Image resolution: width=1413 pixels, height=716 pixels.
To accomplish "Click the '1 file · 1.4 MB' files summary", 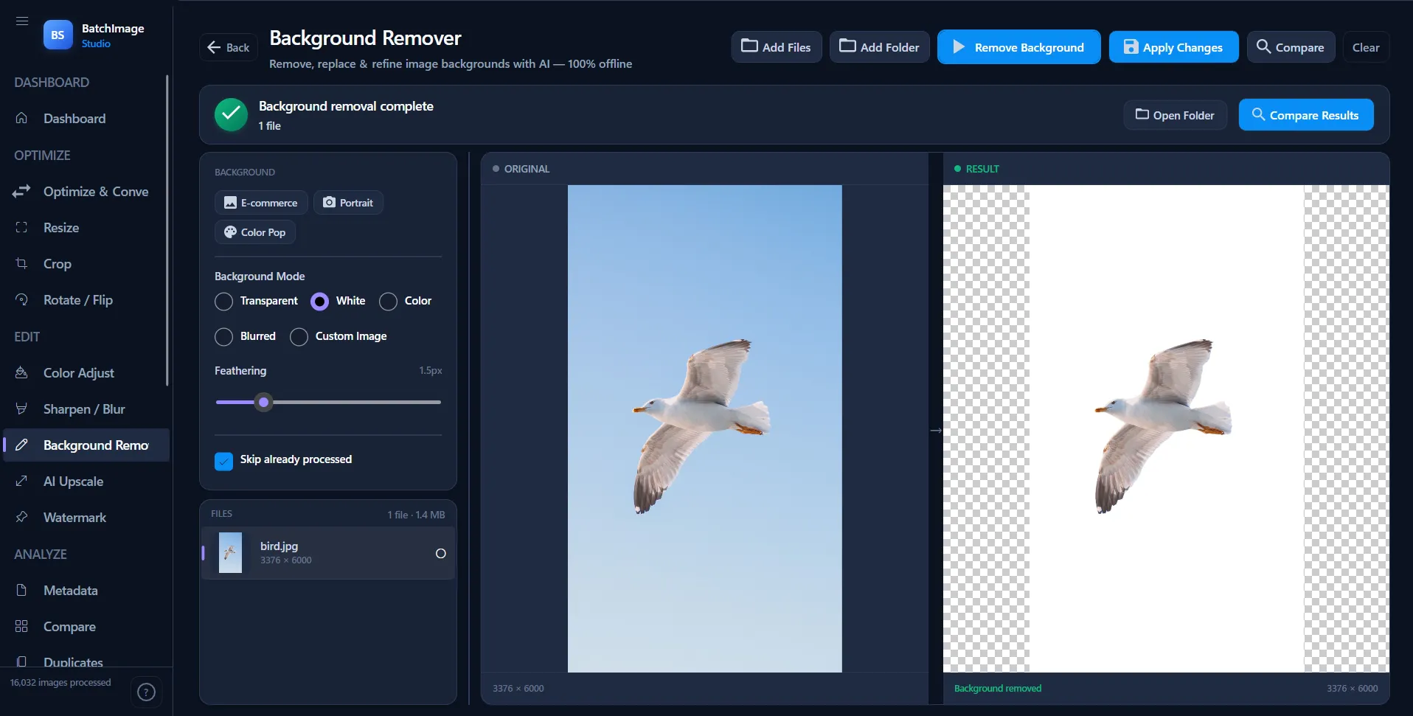I will (x=416, y=515).
